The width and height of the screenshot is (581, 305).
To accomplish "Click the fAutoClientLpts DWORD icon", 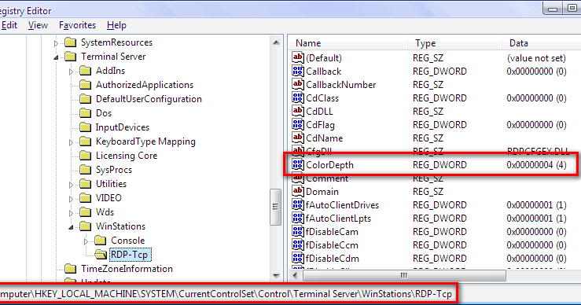I will [298, 218].
